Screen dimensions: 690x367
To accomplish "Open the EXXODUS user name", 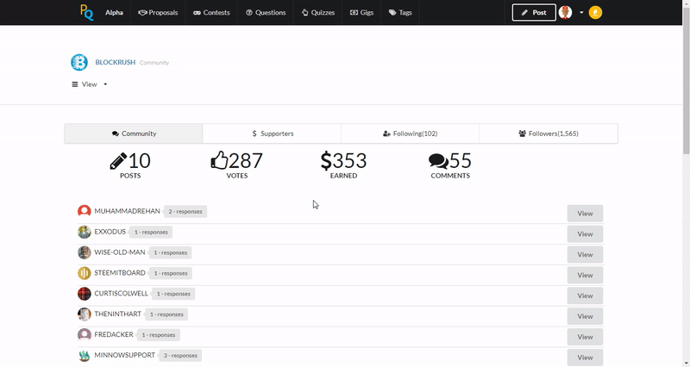I will click(110, 232).
